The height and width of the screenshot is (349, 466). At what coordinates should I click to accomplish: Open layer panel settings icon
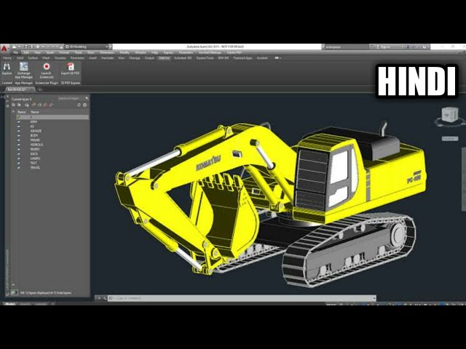pyautogui.click(x=84, y=105)
